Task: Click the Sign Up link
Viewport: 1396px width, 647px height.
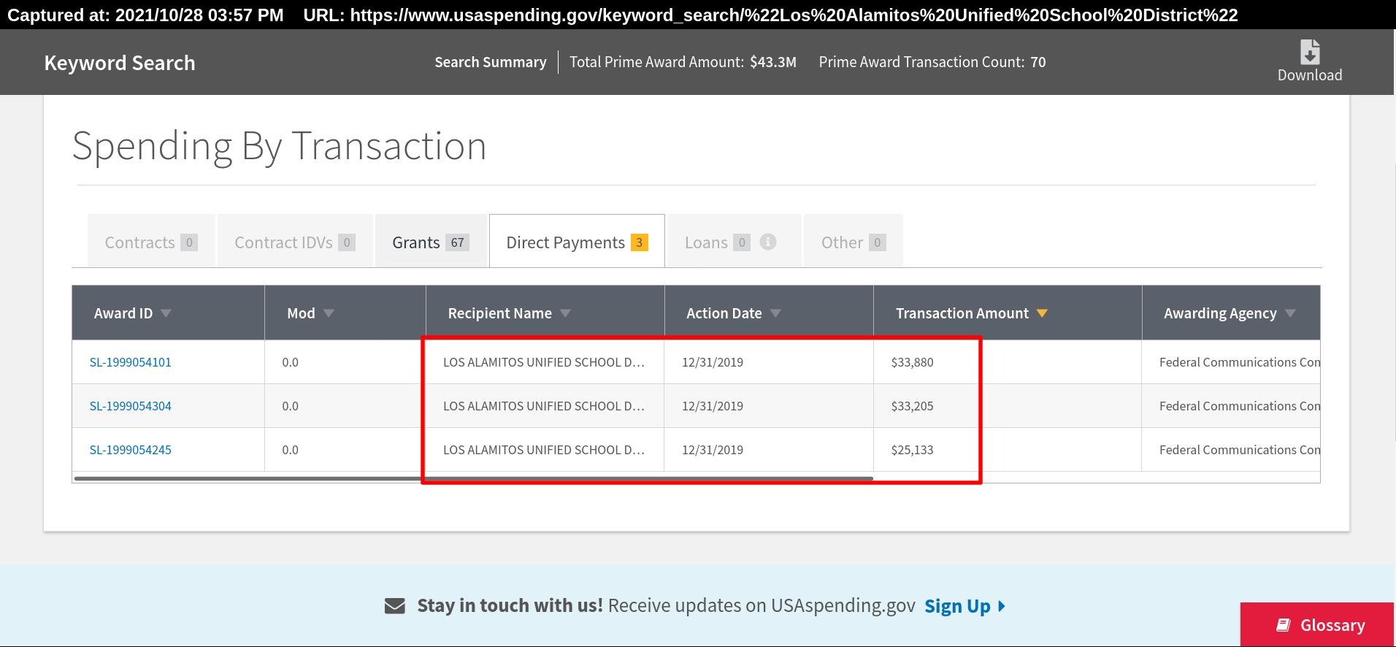Action: point(957,606)
